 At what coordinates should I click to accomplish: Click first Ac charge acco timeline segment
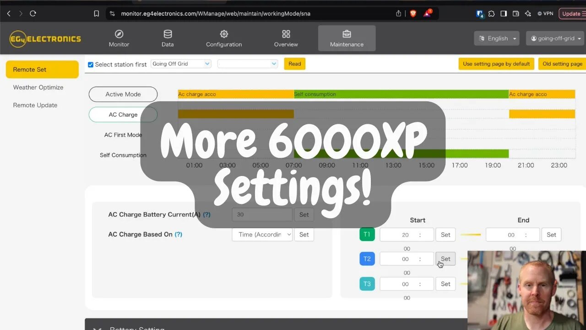pos(236,94)
